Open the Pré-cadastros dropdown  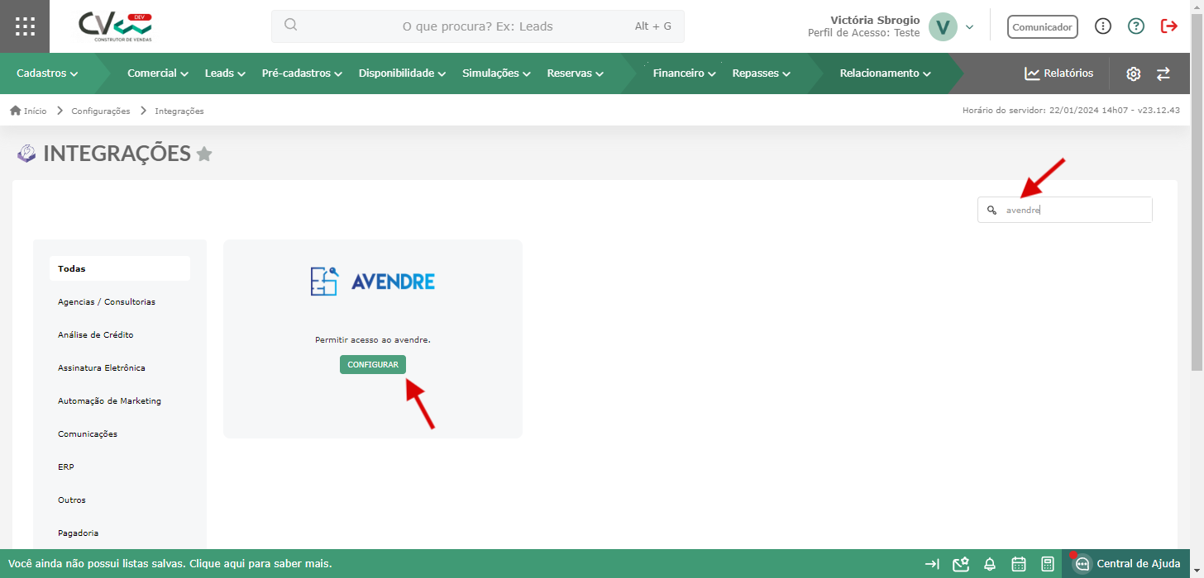302,73
